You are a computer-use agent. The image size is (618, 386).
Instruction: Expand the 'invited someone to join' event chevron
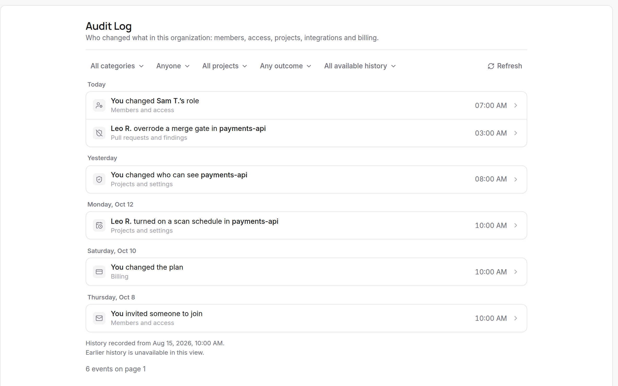point(516,318)
